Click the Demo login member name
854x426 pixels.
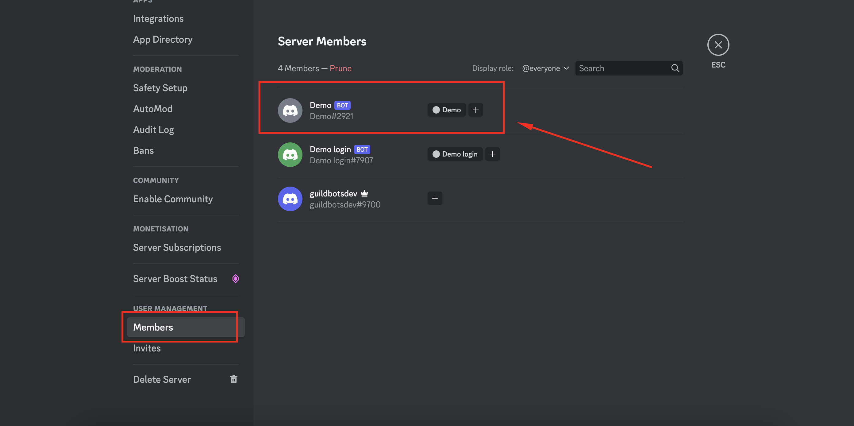[x=330, y=149]
